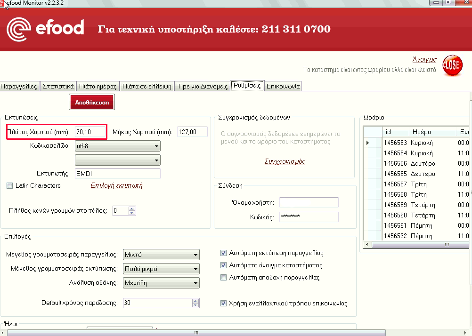The image size is (472, 336).
Task: Click the Κωδικός password field
Action: 309,217
